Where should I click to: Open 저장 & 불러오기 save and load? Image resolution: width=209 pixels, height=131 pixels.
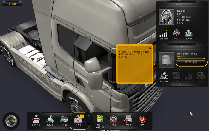coord(100,121)
